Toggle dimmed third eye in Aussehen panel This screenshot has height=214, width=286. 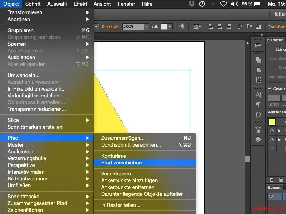pyautogui.click(x=272, y=149)
